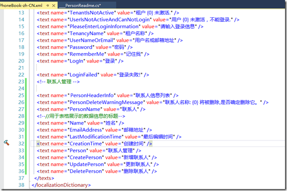
Task: Click line number 24 in the gutter
Action: (x=21, y=89)
